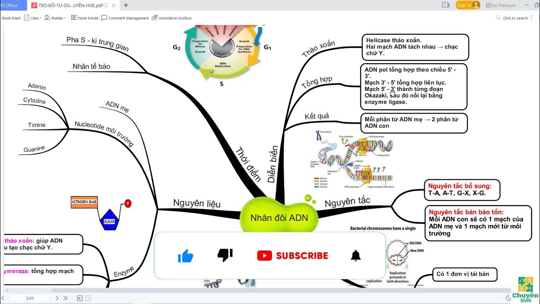Toggle Note Mode
The height and width of the screenshot is (304, 540).
(x=85, y=18)
